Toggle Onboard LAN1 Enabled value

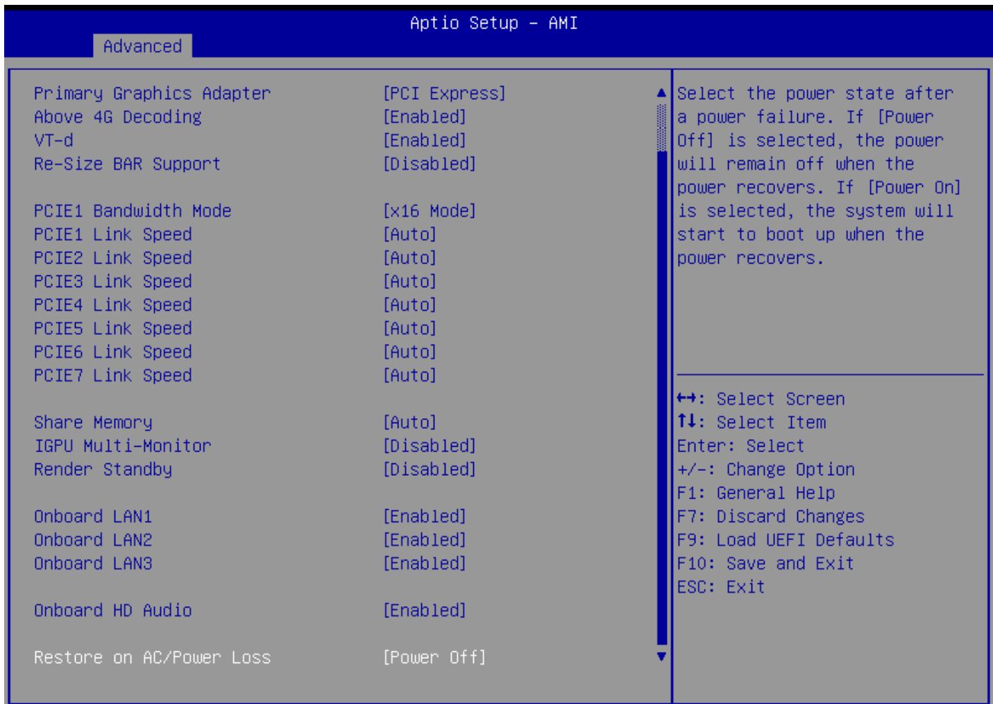pos(425,517)
